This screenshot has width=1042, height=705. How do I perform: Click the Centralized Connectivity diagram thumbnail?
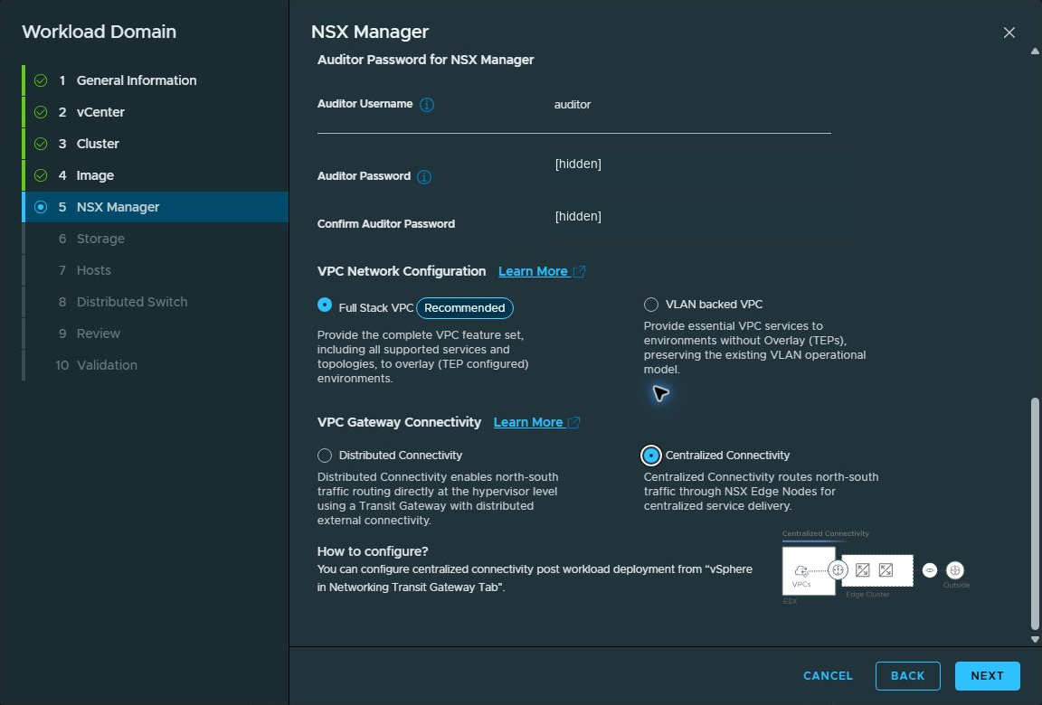876,567
